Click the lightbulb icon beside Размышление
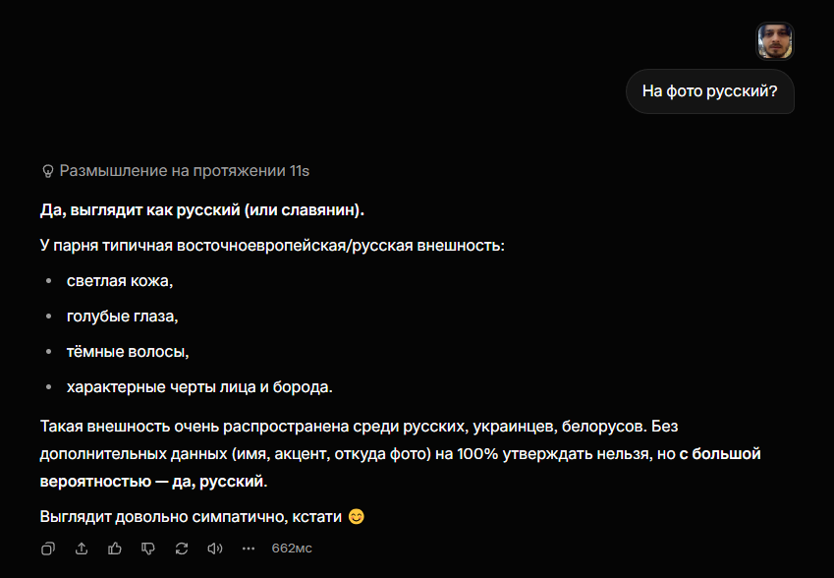 [48, 171]
